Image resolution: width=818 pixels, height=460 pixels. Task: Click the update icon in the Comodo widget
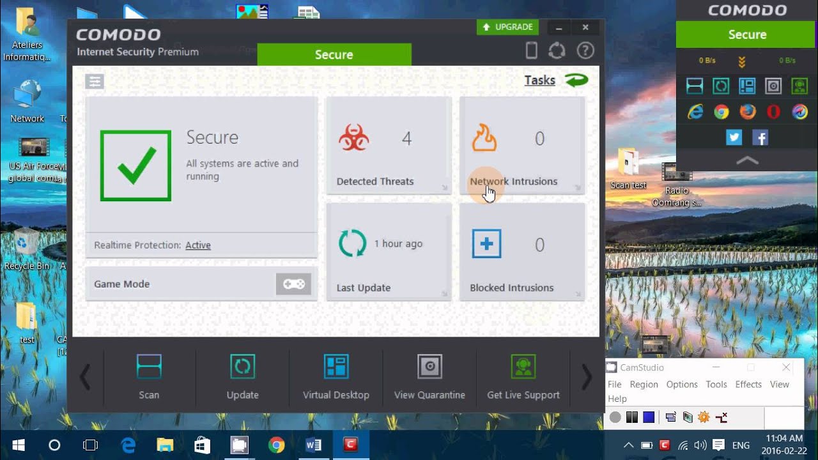pos(721,86)
